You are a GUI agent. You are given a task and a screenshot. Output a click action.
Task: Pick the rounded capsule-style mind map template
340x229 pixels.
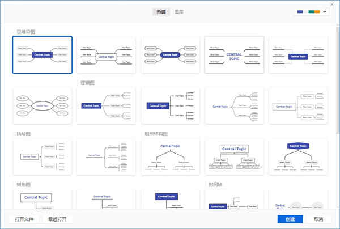coord(170,55)
